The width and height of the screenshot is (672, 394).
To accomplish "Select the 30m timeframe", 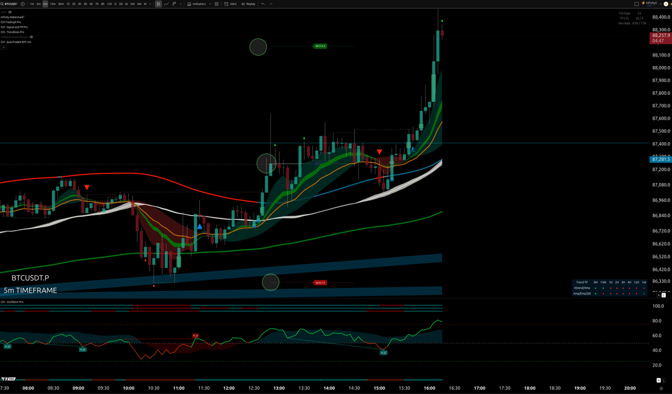I will (61, 4).
